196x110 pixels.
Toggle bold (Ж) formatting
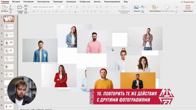pos(34,12)
